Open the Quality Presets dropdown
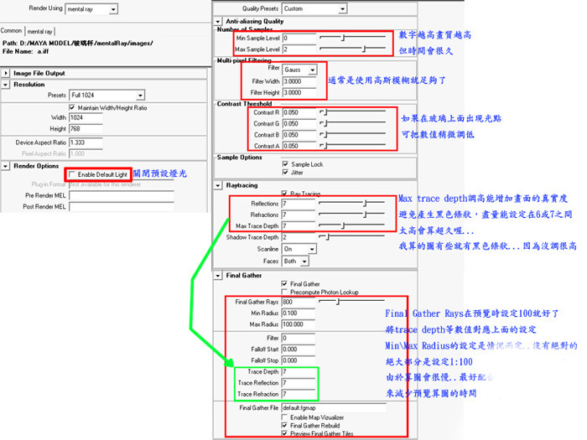This screenshot has height=440, width=587. click(x=314, y=8)
